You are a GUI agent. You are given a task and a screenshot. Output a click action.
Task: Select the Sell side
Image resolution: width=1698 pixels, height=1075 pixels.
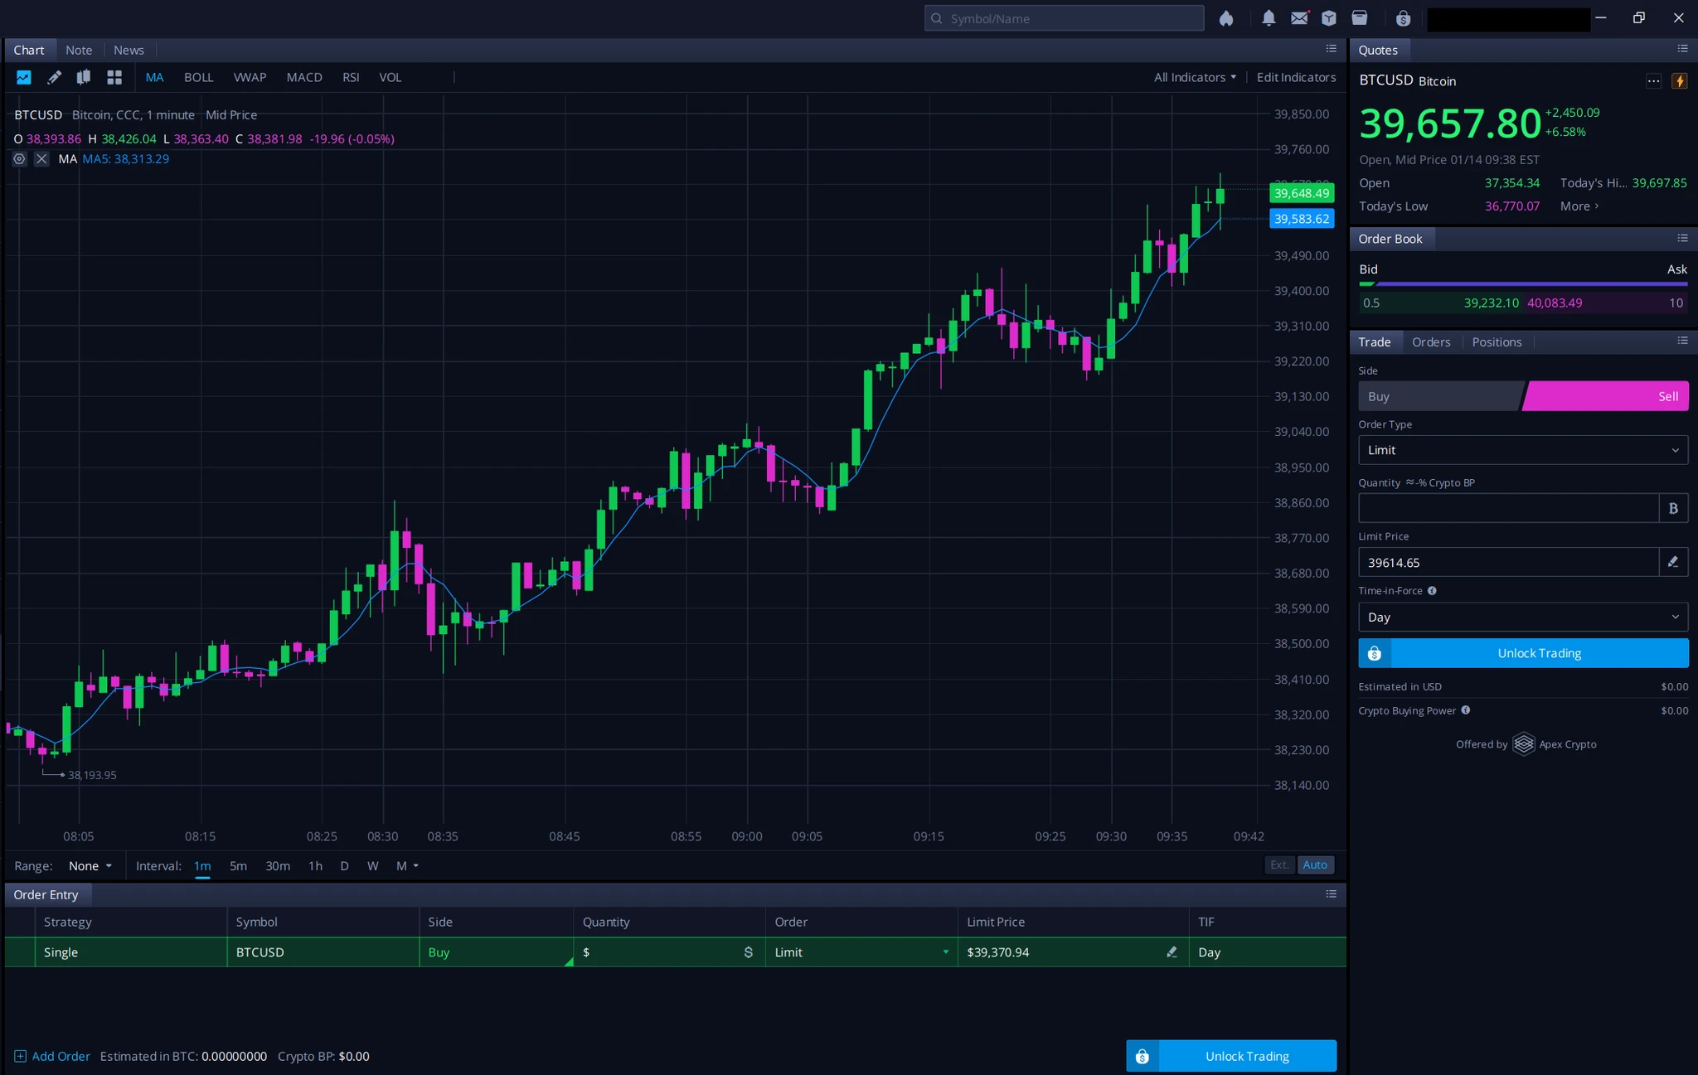click(x=1606, y=396)
